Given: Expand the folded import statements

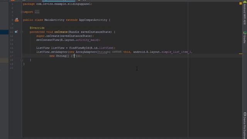Looking at the screenshot, I should click(x=22, y=12).
